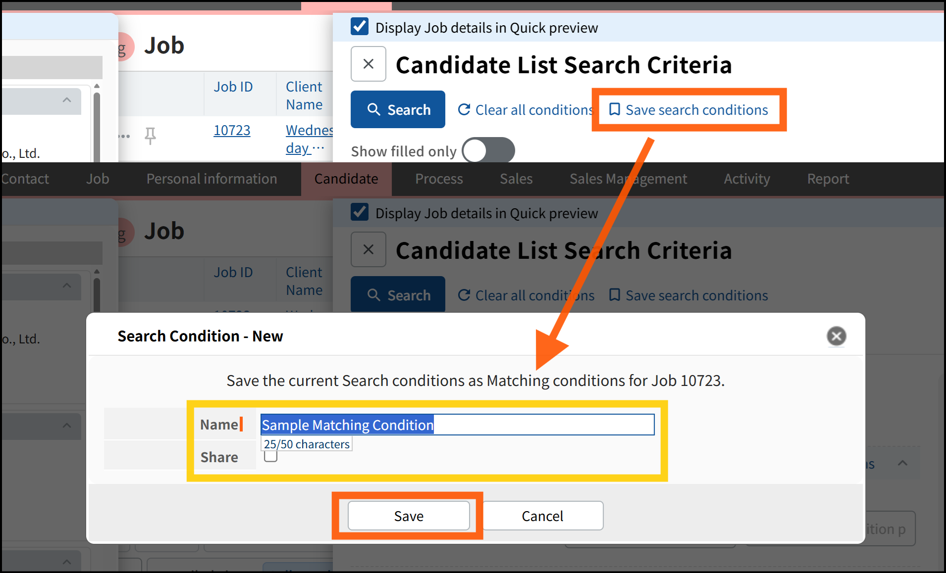Collapse the section chevron right of the dialog
The width and height of the screenshot is (946, 573).
click(902, 464)
